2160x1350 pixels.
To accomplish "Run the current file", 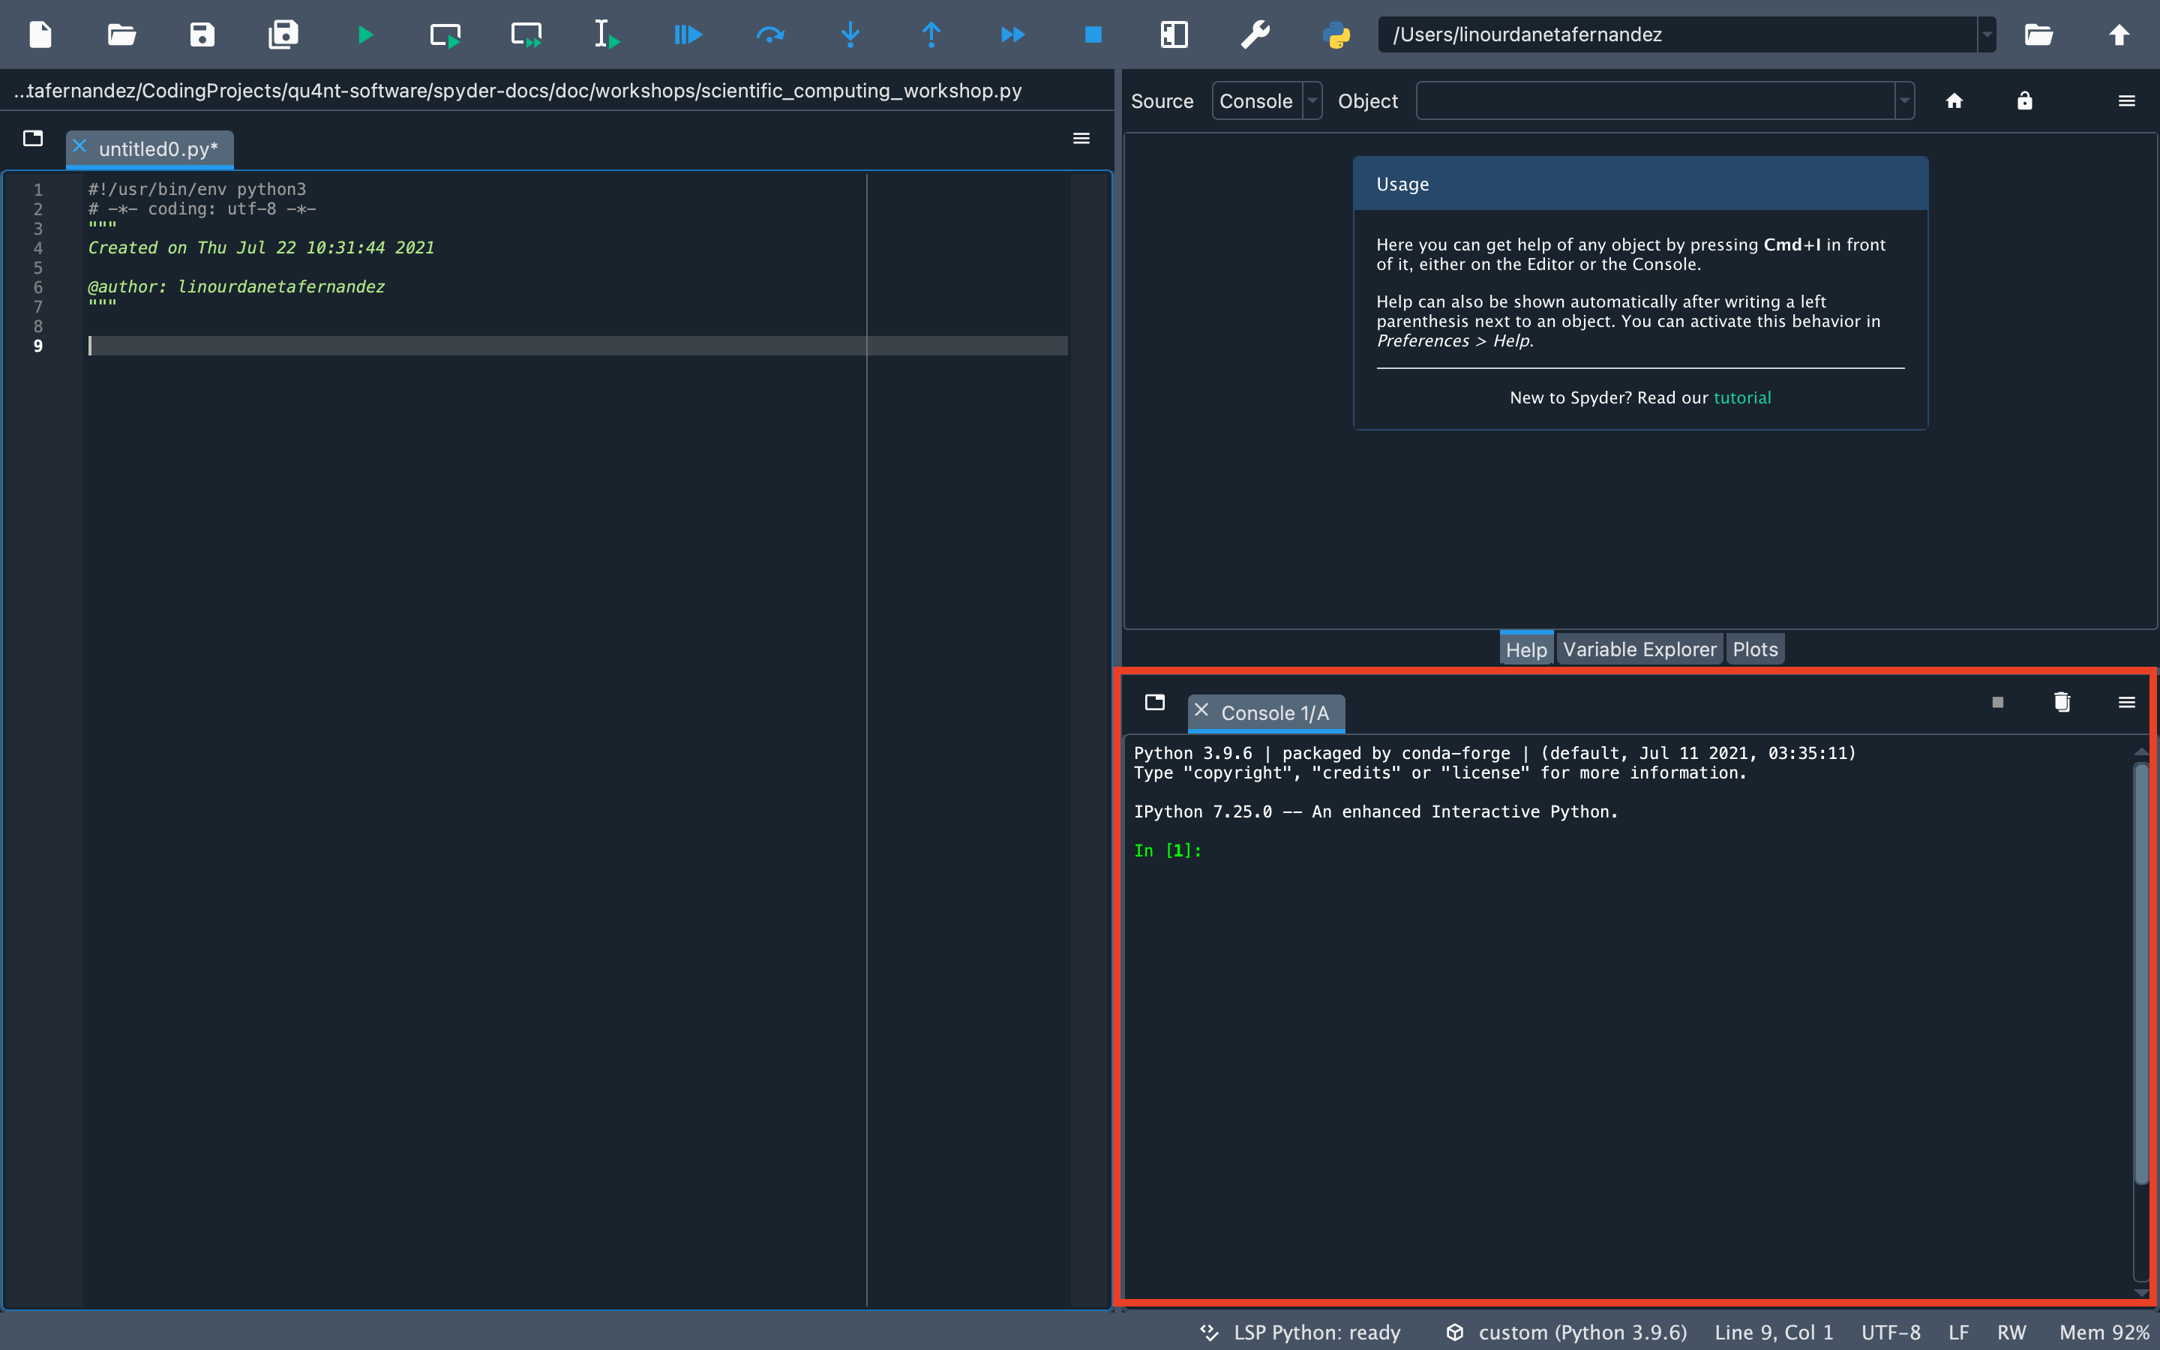I will click(x=366, y=34).
